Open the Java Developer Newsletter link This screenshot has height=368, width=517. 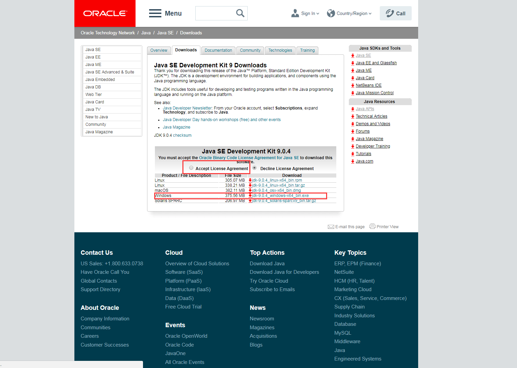(187, 108)
